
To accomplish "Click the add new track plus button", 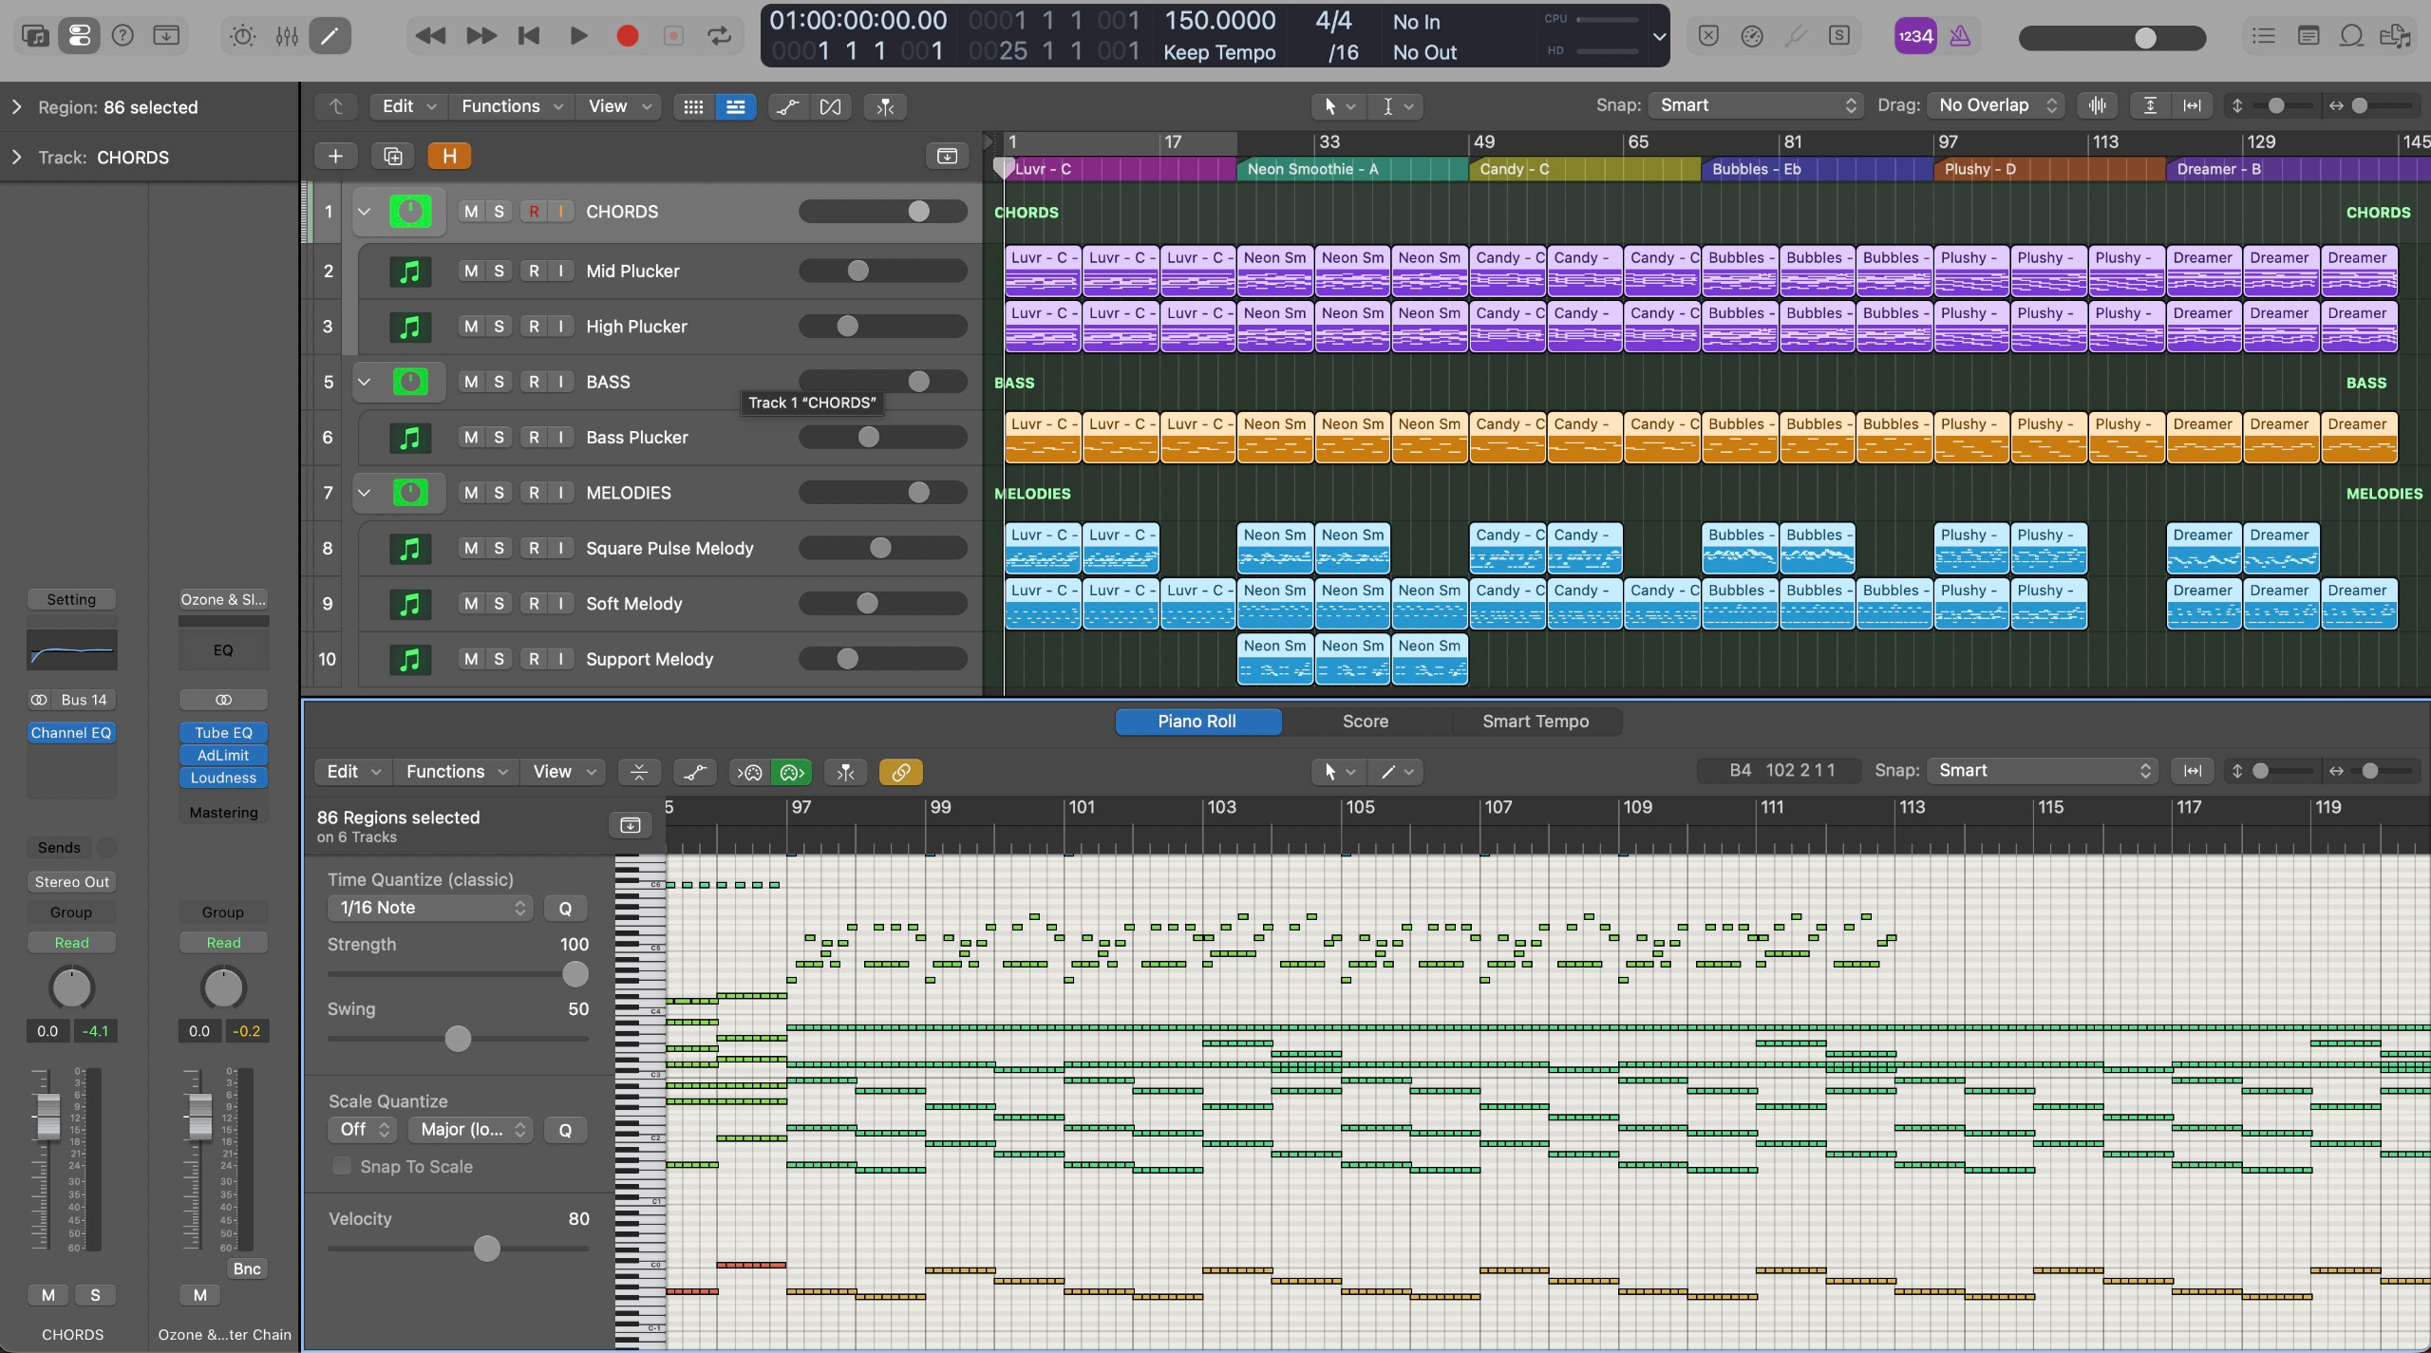I will 335,156.
